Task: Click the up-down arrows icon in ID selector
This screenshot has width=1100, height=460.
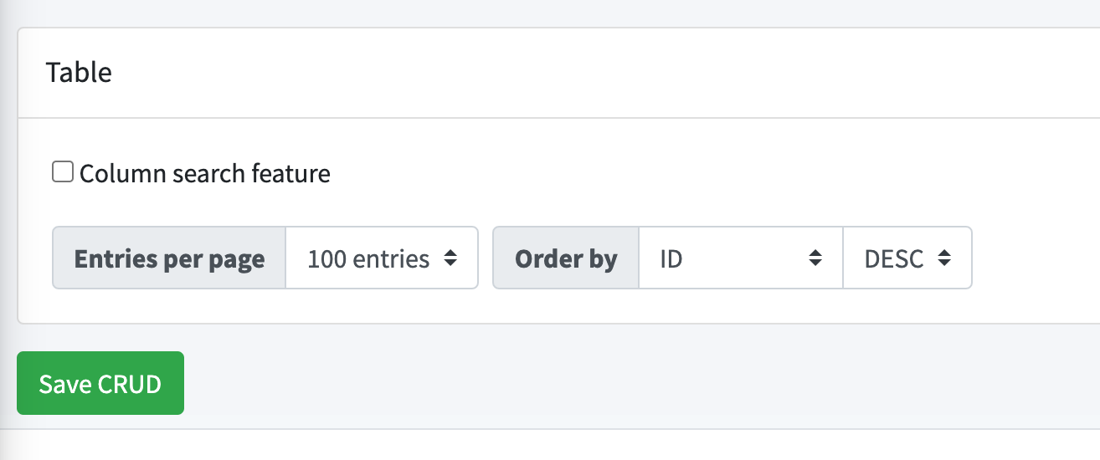Action: tap(815, 258)
